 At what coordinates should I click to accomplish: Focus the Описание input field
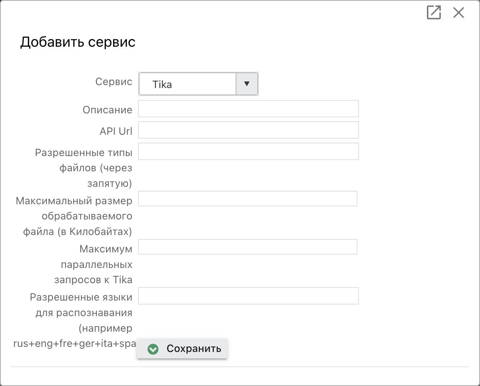coord(248,109)
